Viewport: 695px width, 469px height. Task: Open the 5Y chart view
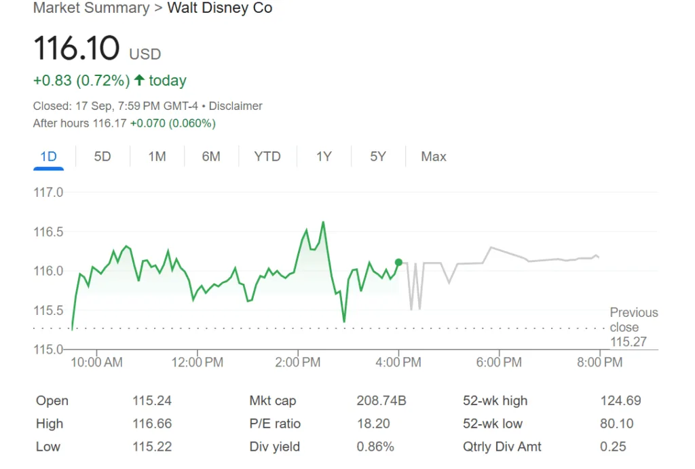[x=378, y=156]
